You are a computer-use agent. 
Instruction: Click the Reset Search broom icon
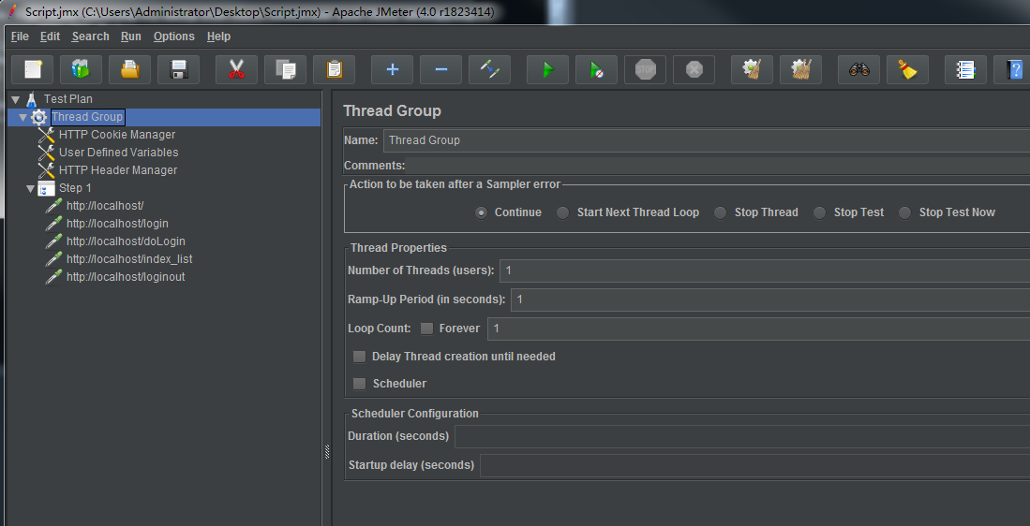click(x=908, y=69)
